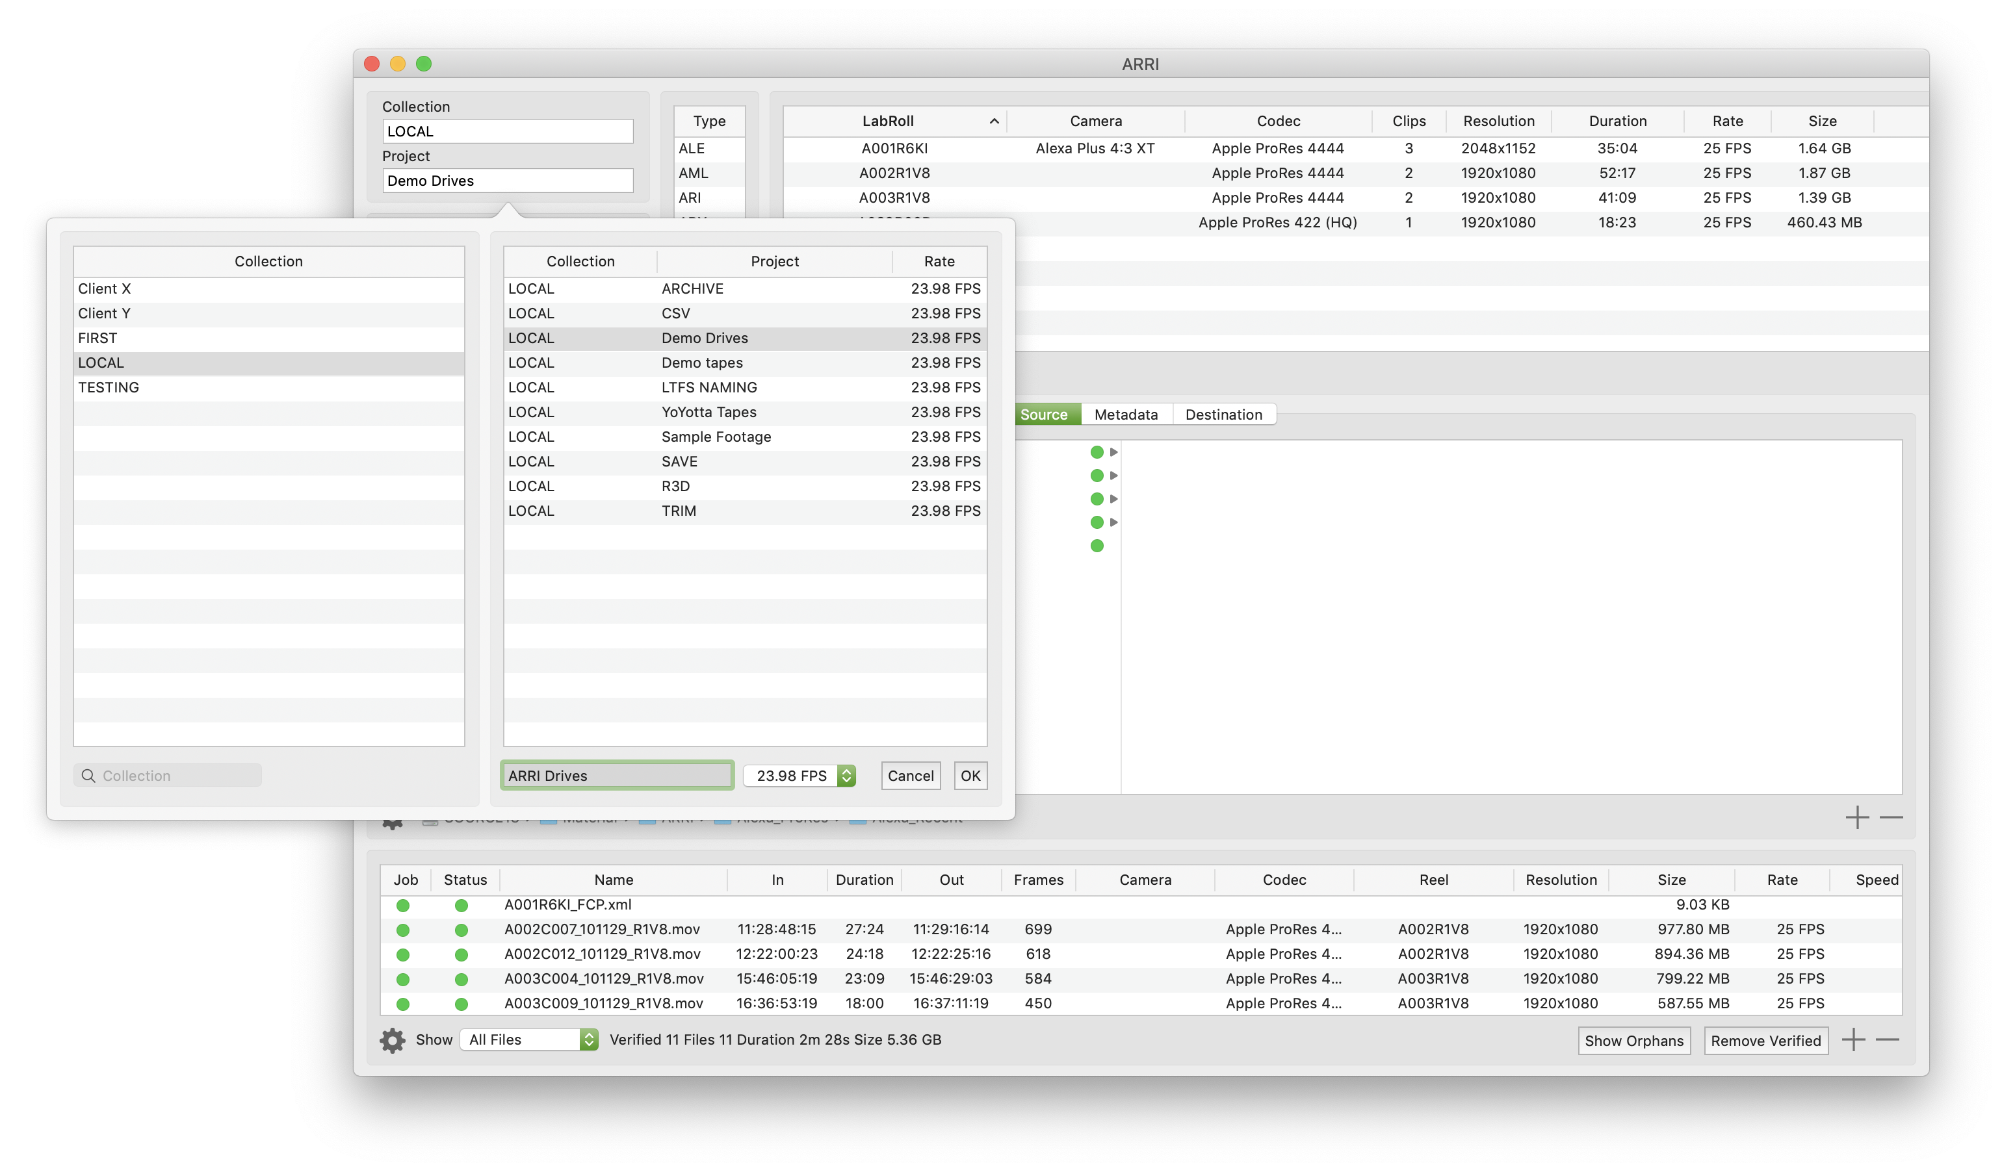Click the gear icon beside Show
Viewport: 2002px width, 1172px height.
pos(393,1040)
